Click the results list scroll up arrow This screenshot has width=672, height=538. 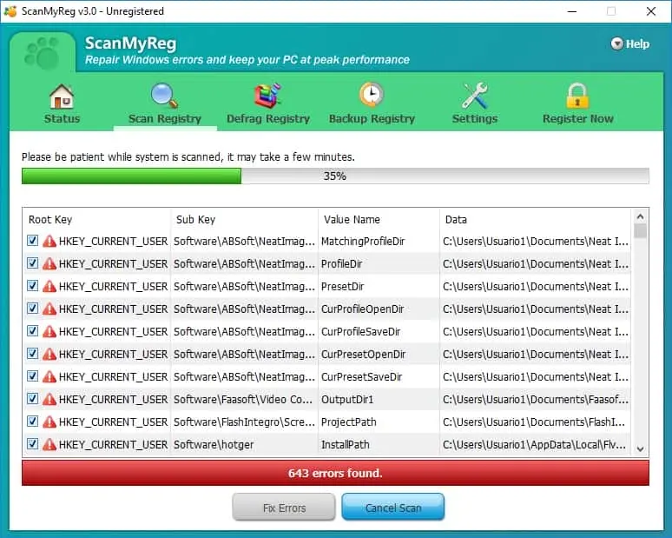640,216
